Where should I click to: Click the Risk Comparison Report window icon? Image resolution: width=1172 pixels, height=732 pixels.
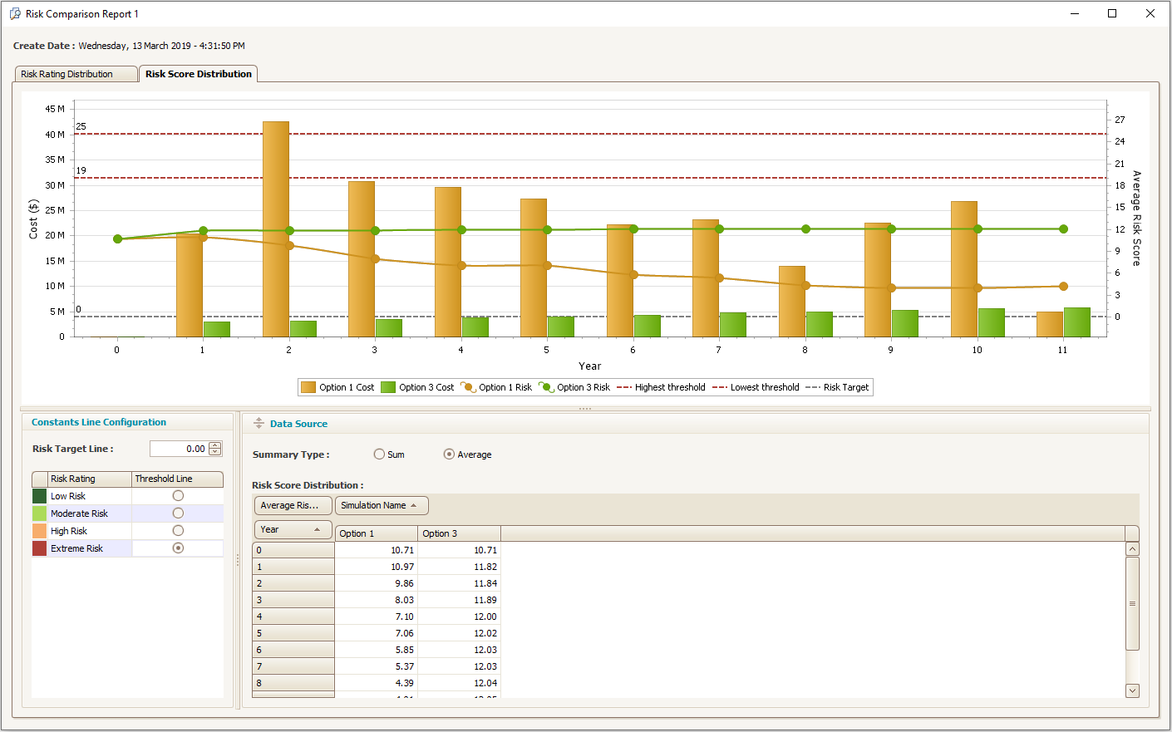(15, 13)
